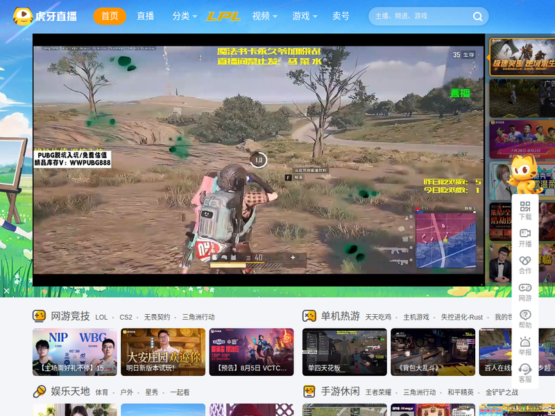Viewport: 555px width, 416px height.
Task: Click the 单机热游 controller section icon
Action: coord(309,316)
